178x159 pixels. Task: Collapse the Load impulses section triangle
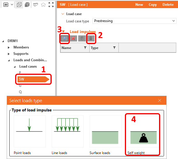coord(63,31)
